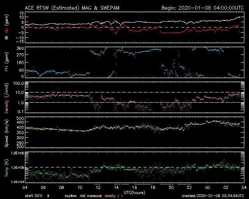Click the ACE RTSW (Estimated) MAG & SWEPAM title
This screenshot has width=249, height=199.
tap(67, 8)
